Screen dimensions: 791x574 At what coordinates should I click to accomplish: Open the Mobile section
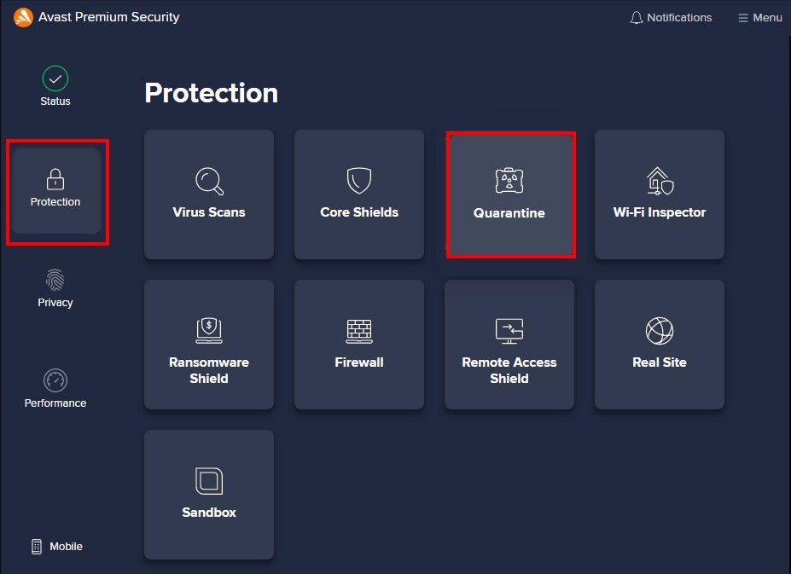pyautogui.click(x=56, y=546)
